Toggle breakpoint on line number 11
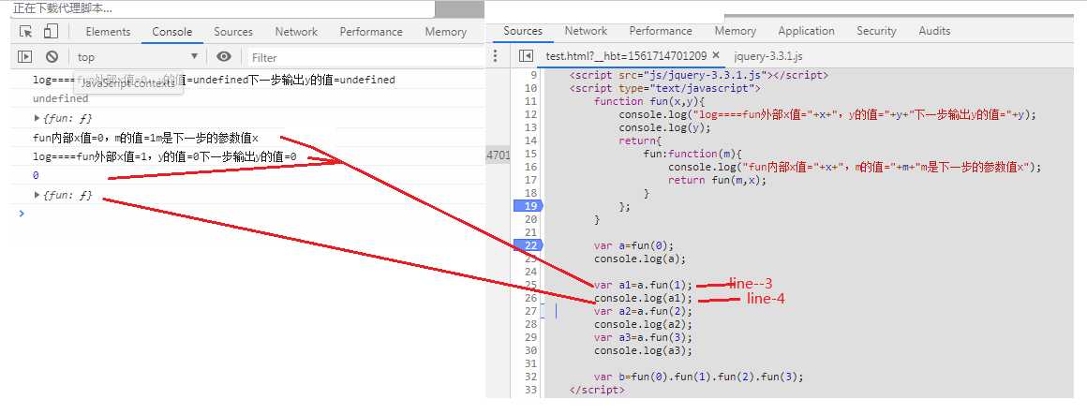This screenshot has width=1087, height=414. [531, 101]
